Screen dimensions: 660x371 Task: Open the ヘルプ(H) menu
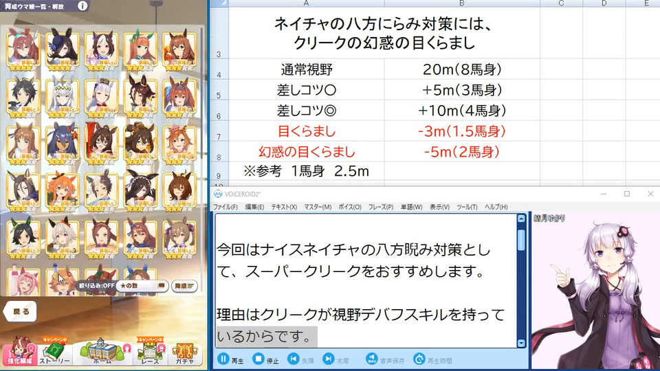pos(496,207)
